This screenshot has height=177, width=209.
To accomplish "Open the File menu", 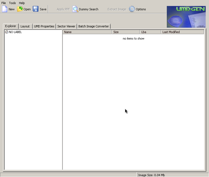I will click(x=4, y=3).
